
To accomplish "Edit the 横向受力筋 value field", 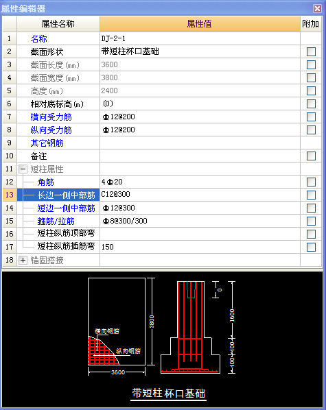I will point(200,117).
